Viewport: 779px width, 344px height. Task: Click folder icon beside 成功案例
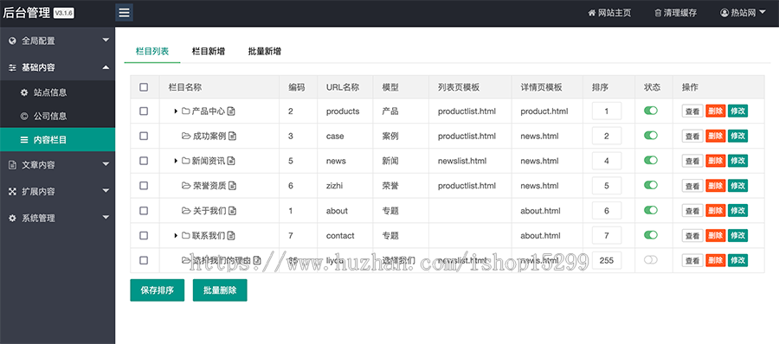186,136
